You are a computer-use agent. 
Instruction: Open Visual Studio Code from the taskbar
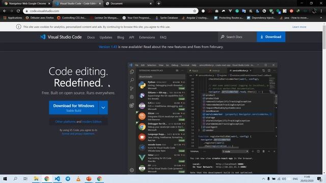click(58, 178)
